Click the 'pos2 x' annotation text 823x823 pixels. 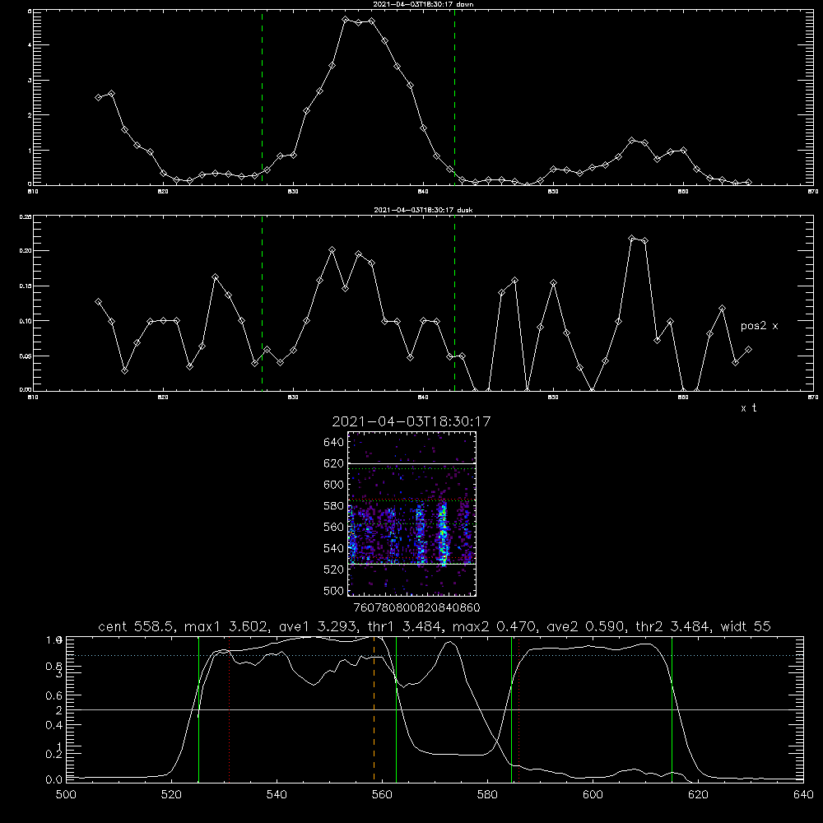pyautogui.click(x=759, y=326)
